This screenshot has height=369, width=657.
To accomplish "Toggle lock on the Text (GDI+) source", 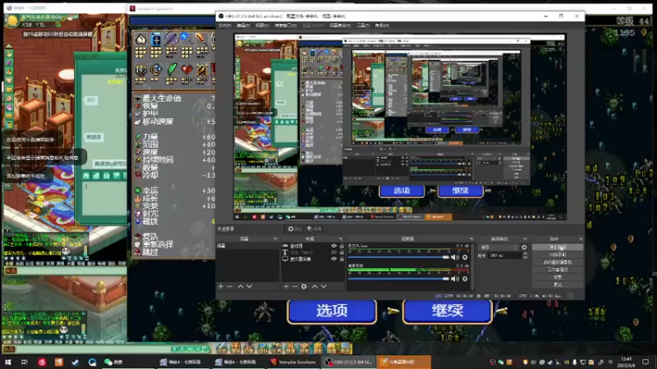I will (342, 253).
